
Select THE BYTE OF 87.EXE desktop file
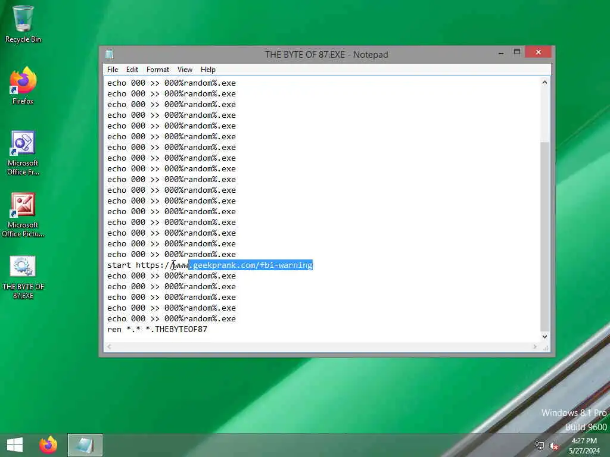point(23,277)
